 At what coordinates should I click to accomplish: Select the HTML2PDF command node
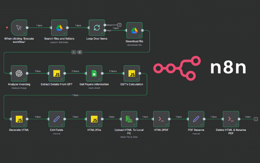(x=161, y=119)
